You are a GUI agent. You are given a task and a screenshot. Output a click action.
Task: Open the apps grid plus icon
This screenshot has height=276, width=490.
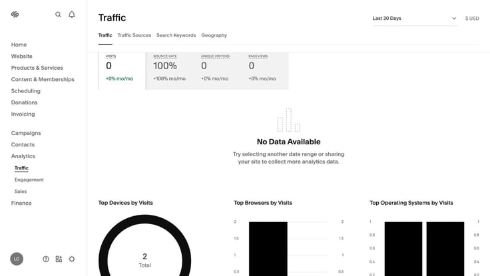click(x=59, y=259)
